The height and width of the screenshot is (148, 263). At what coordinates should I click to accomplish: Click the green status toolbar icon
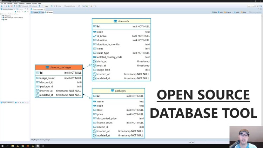(87, 6)
